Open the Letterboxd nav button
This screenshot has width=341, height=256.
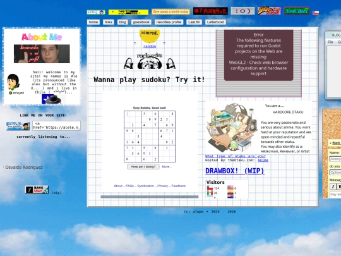pos(215,22)
